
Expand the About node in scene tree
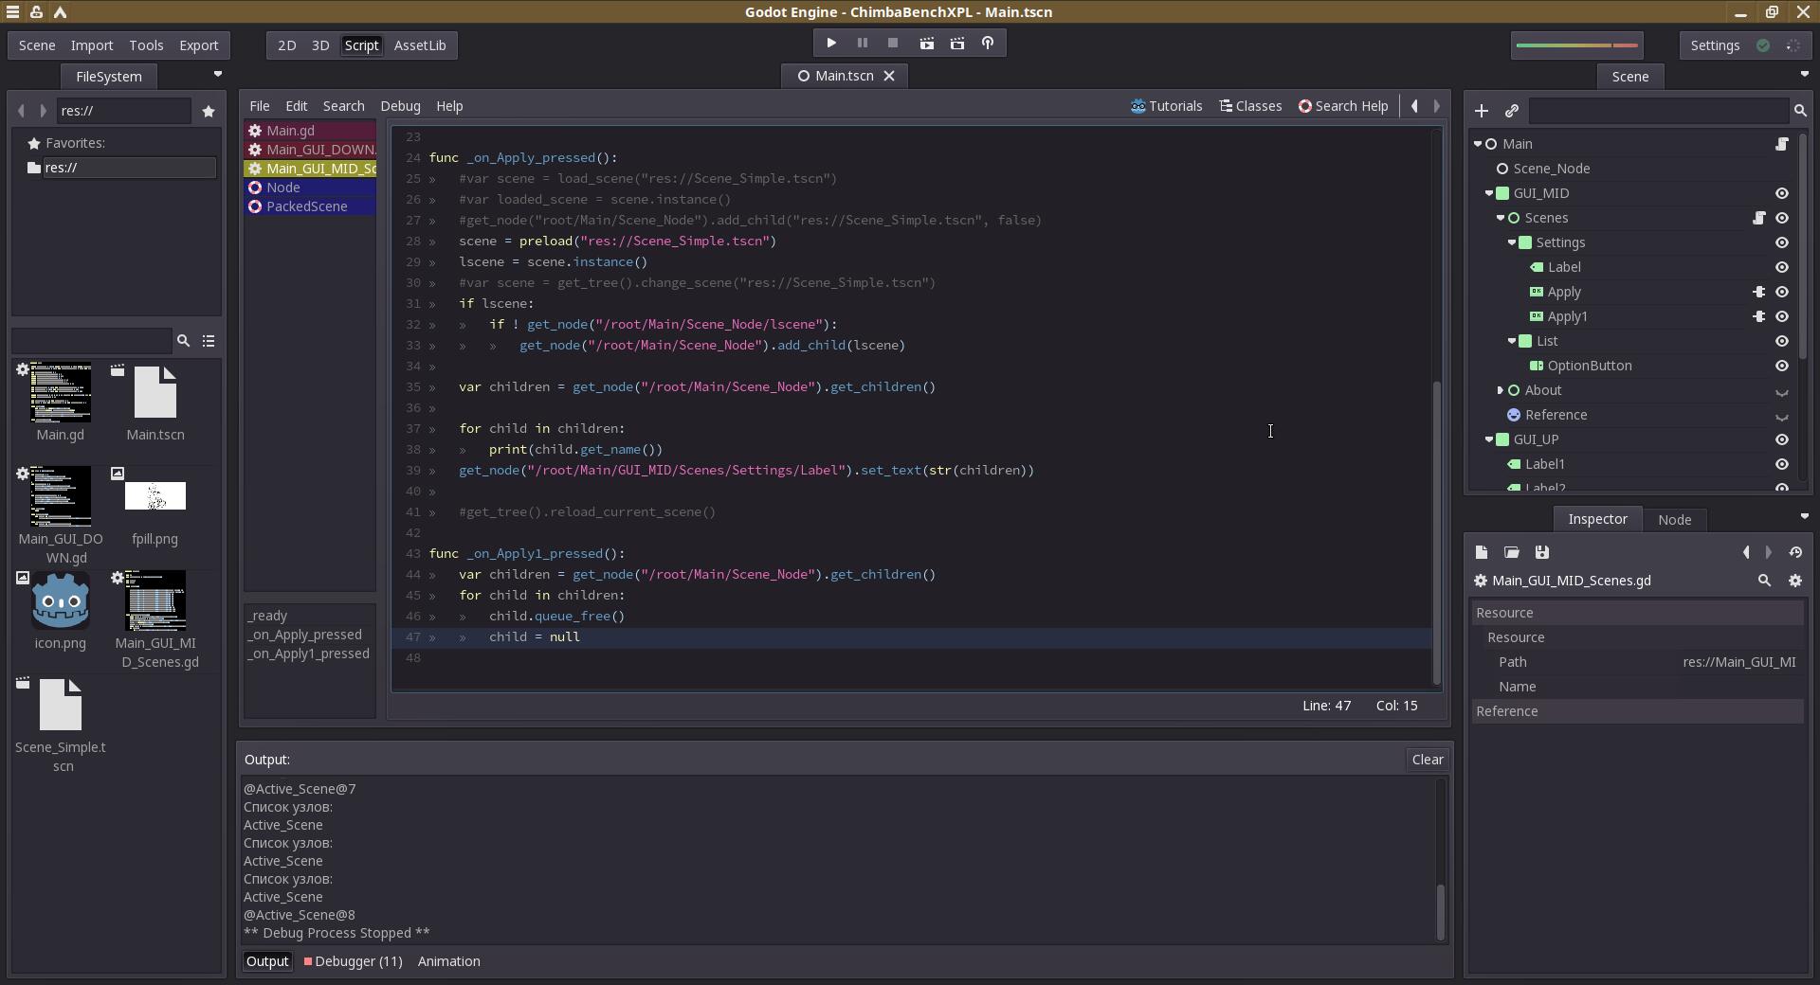click(1501, 390)
